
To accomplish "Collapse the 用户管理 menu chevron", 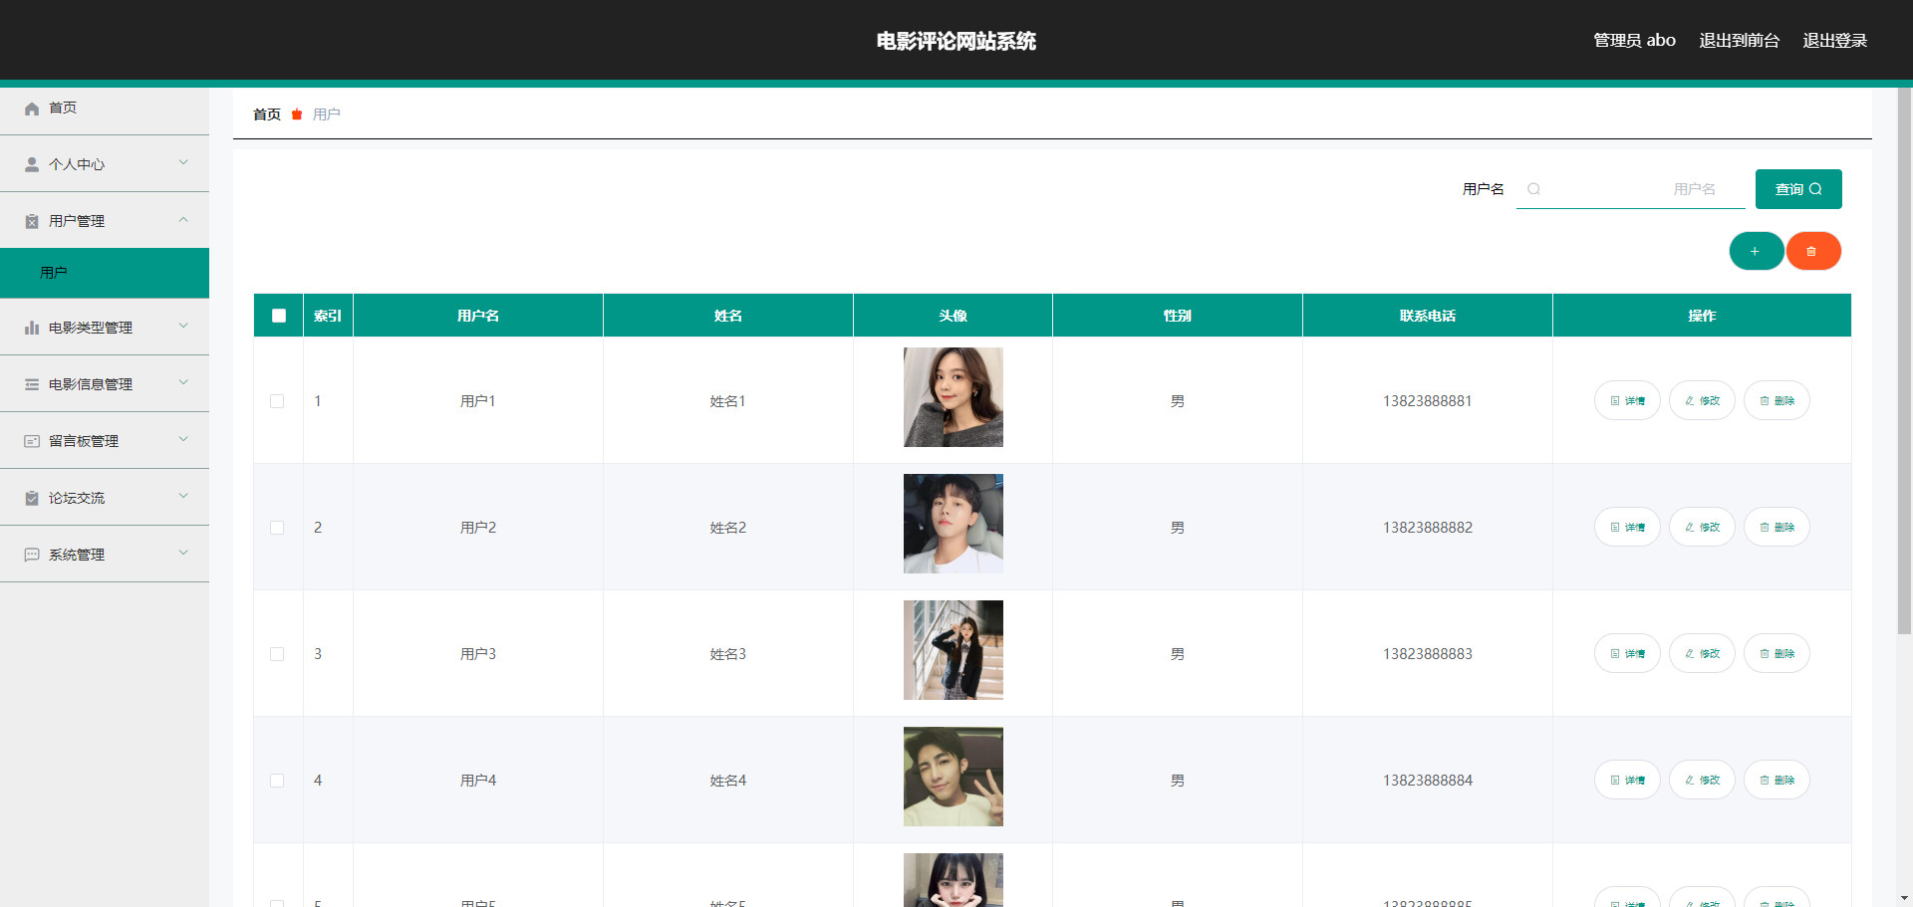I will 183,220.
